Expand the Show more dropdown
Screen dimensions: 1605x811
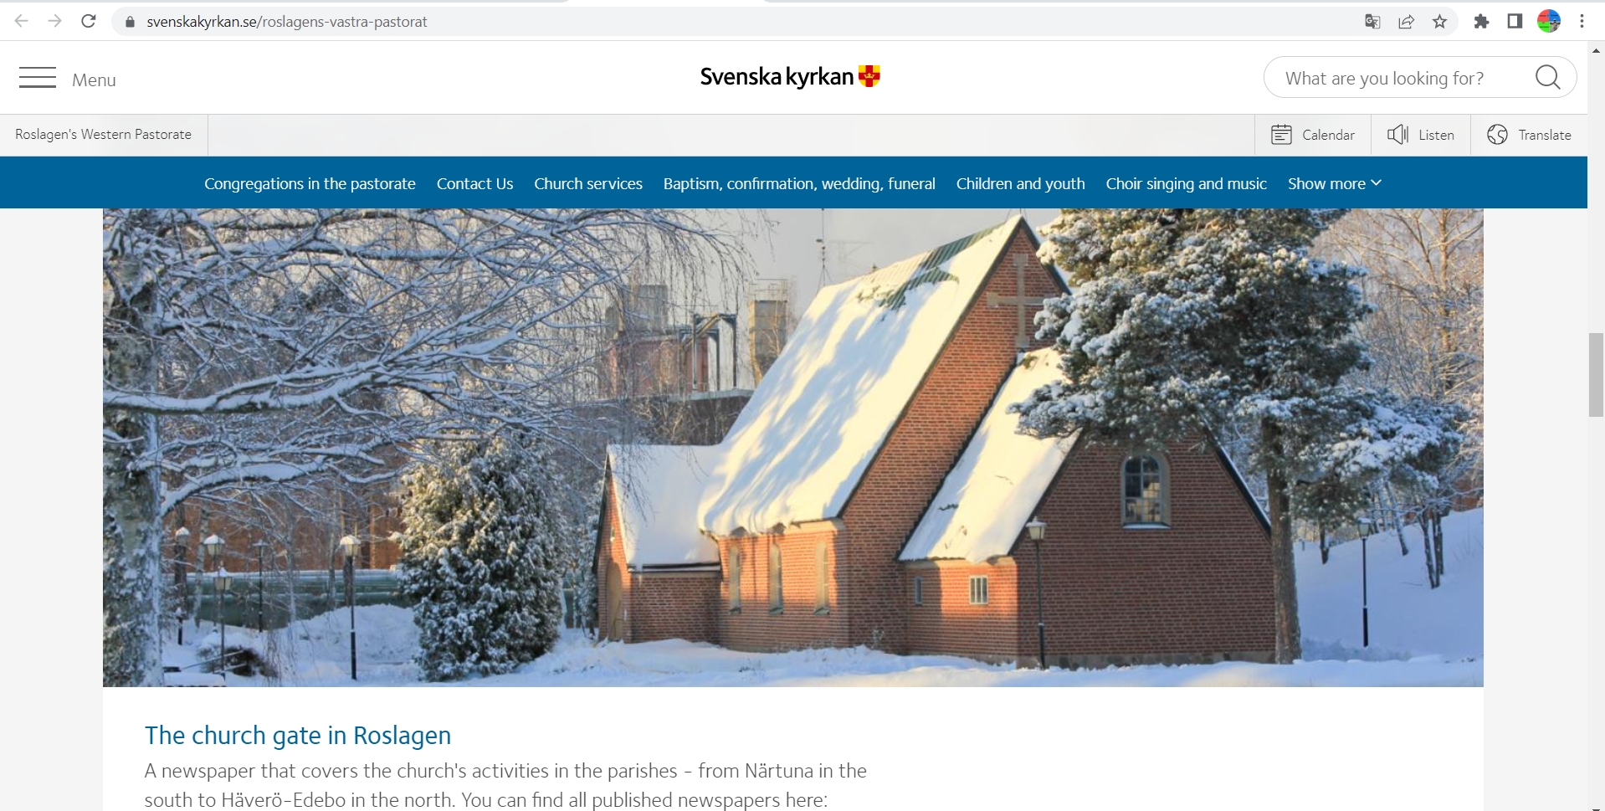tap(1334, 183)
